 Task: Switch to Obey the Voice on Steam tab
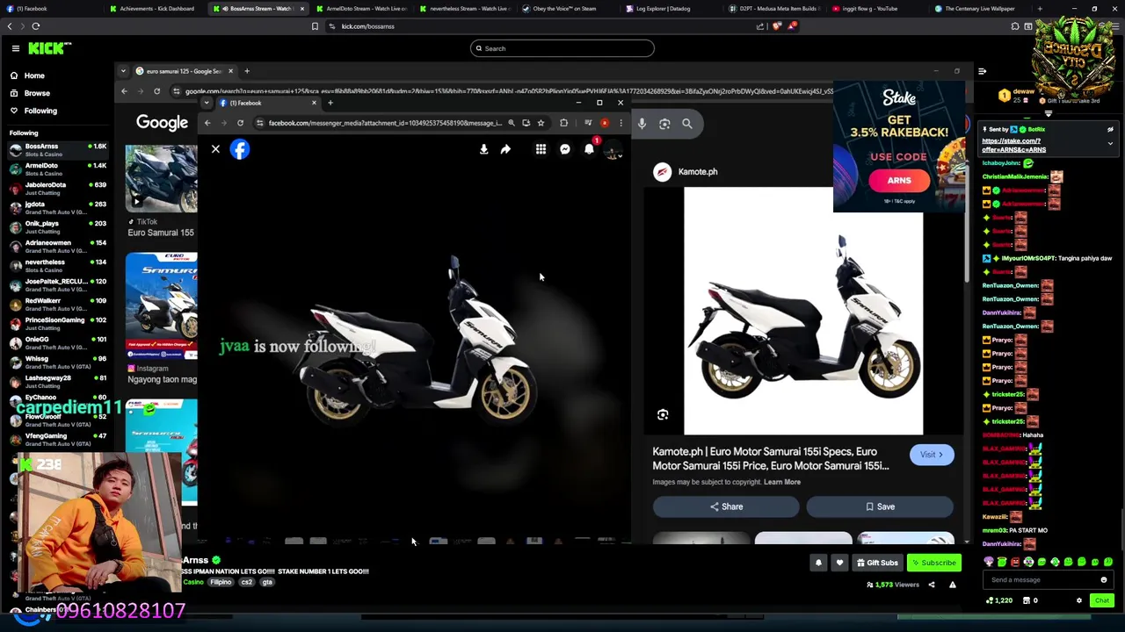pos(562,9)
